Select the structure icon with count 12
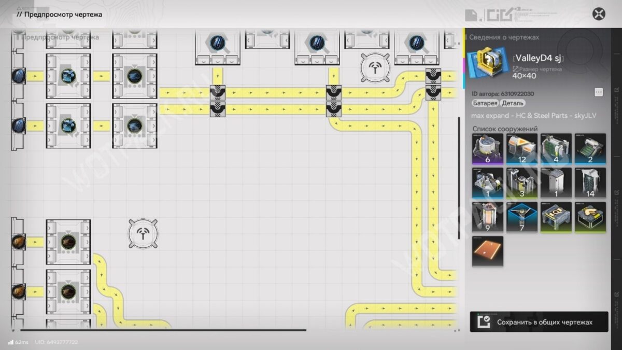This screenshot has width=622, height=350. click(522, 149)
